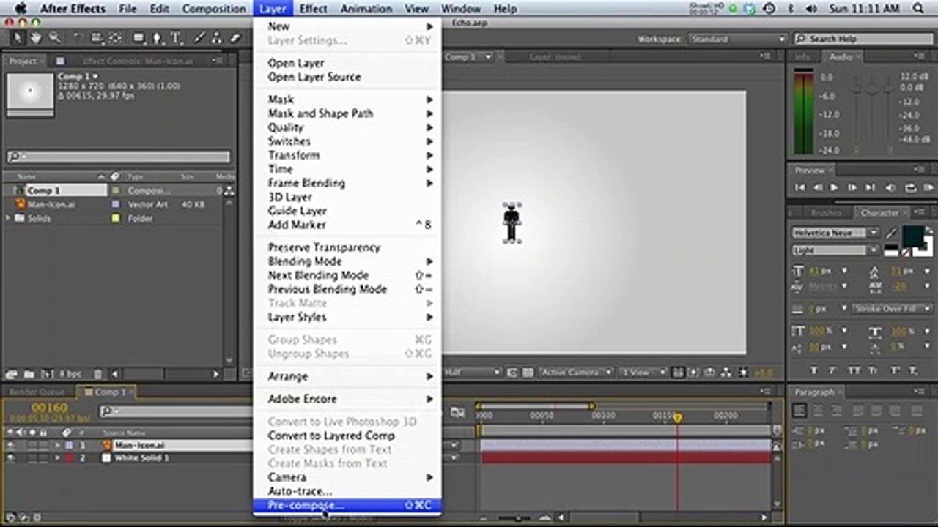The width and height of the screenshot is (938, 527).
Task: Expand the Solids folder in Project
Action: tap(9, 218)
